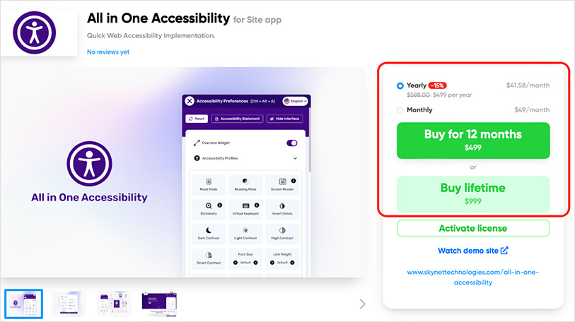Select the Yearly billing option
Viewport: 575px width, 322px height.
click(x=400, y=85)
